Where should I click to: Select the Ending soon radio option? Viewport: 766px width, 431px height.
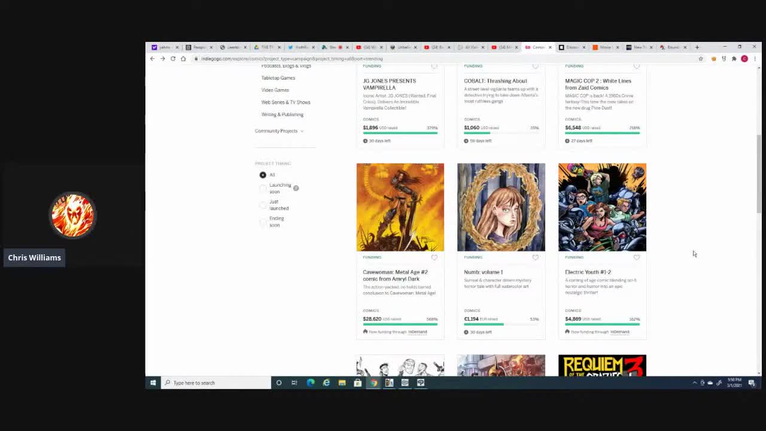pos(263,221)
